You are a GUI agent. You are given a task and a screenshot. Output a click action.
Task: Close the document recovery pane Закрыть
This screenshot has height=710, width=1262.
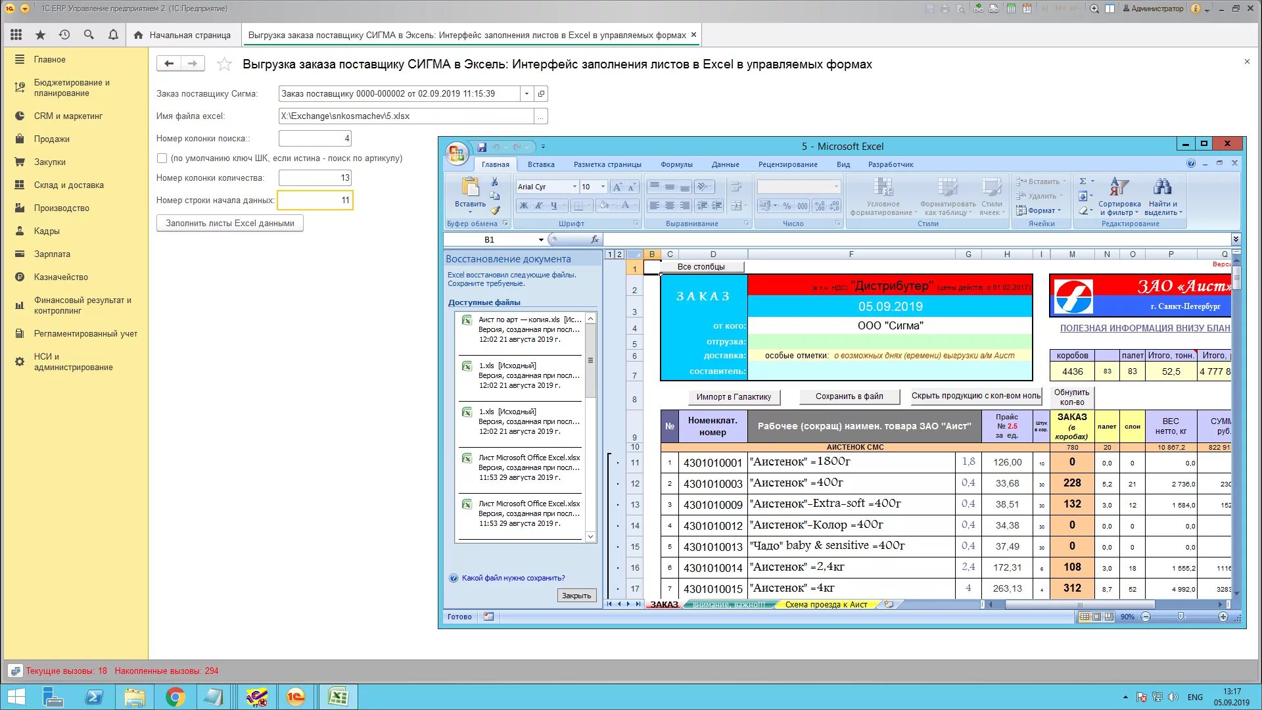[576, 596]
